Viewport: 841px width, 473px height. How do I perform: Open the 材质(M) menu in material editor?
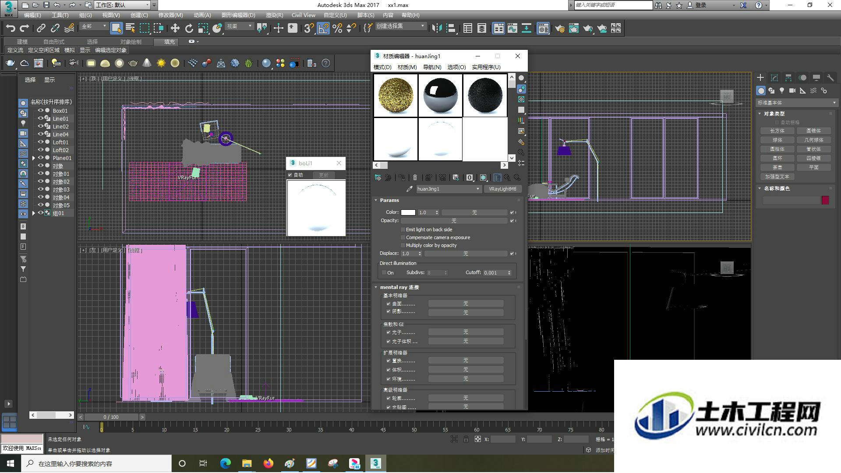click(x=407, y=67)
